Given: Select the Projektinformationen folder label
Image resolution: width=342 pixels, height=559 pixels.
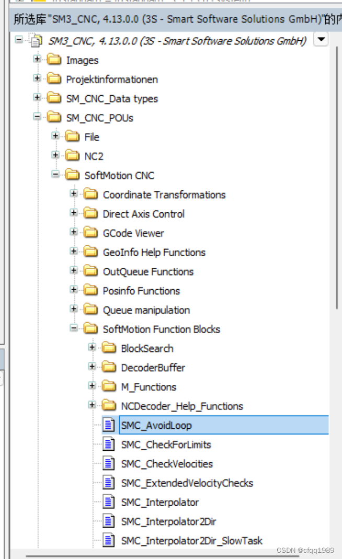Looking at the screenshot, I should coord(112,79).
